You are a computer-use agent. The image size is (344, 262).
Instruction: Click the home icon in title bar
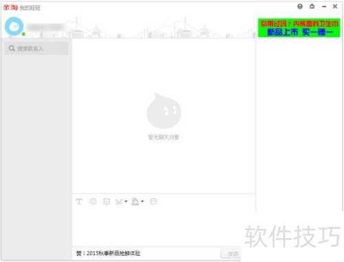(312, 6)
